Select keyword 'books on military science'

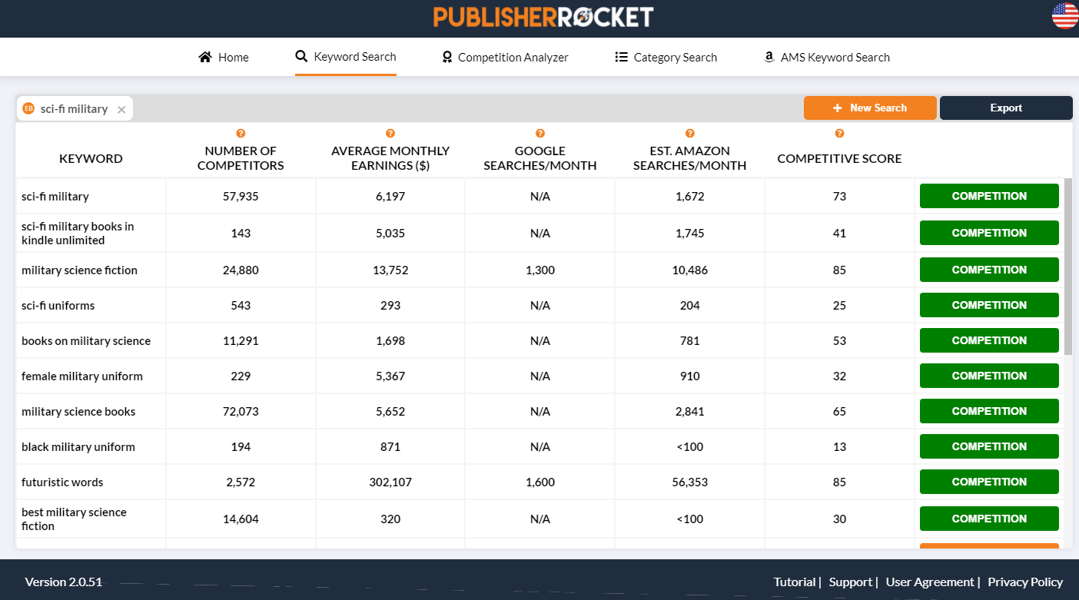point(86,340)
